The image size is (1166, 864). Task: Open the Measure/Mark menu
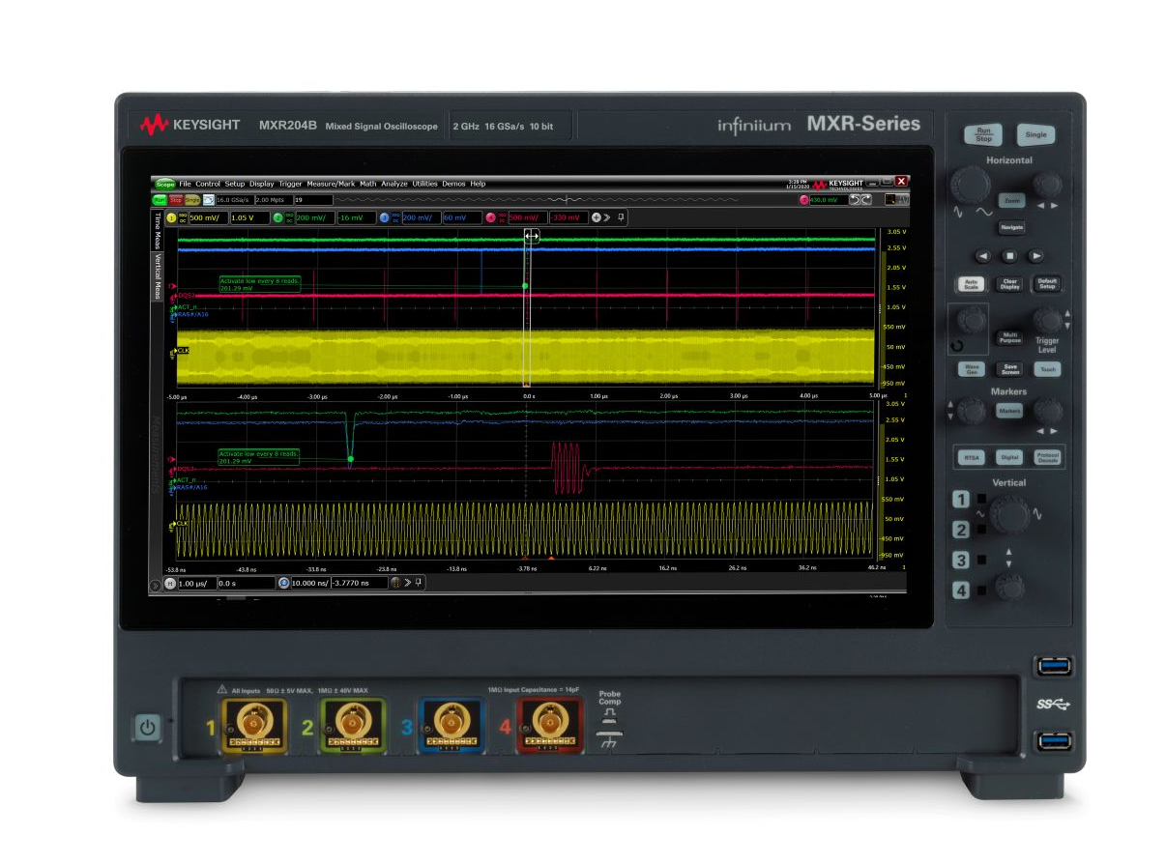tap(331, 184)
